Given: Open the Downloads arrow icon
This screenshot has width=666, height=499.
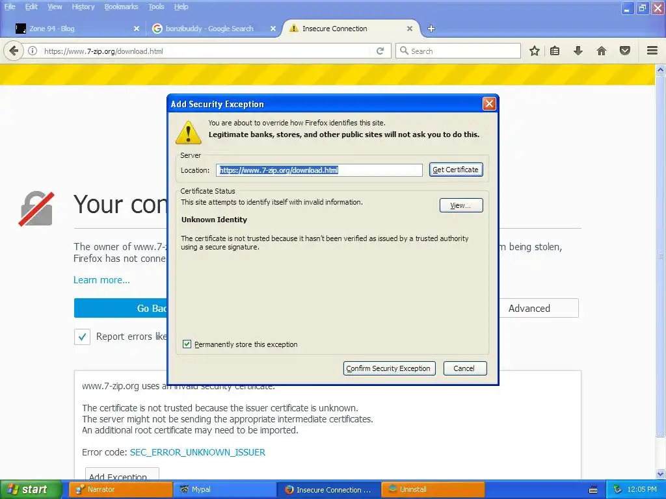Looking at the screenshot, I should pos(578,51).
